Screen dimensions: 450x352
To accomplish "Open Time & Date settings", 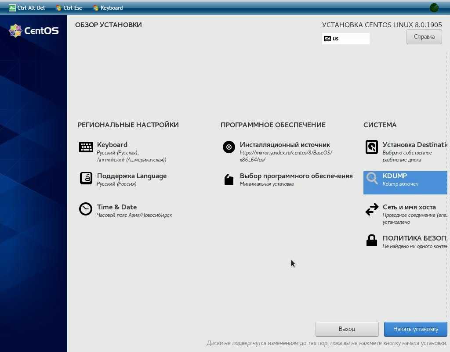I will [x=125, y=210].
